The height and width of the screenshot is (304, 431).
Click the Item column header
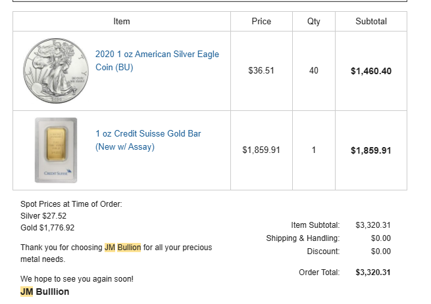click(x=122, y=22)
